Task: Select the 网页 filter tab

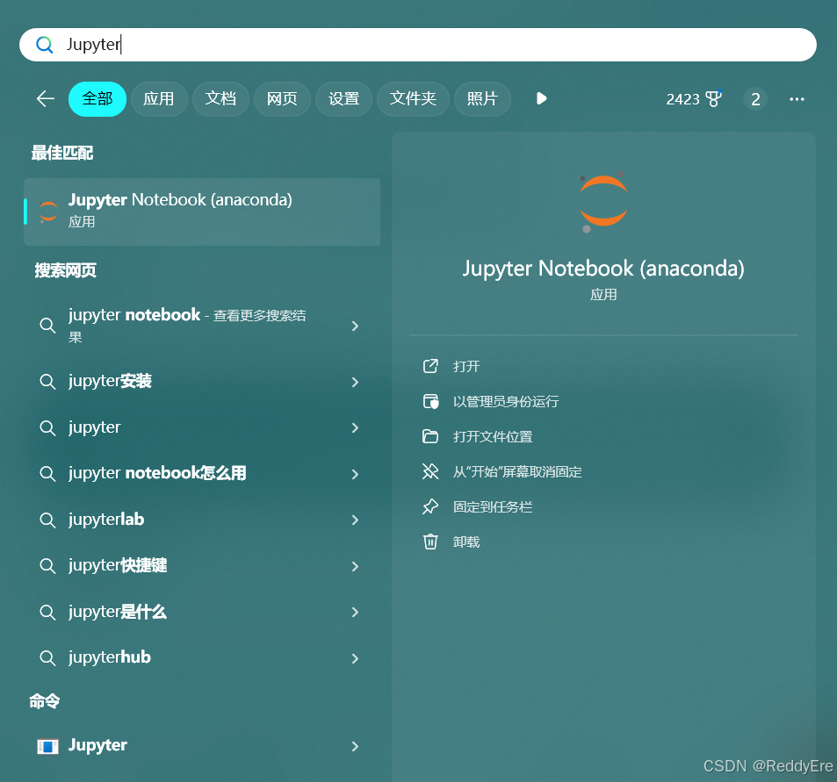Action: [x=282, y=98]
